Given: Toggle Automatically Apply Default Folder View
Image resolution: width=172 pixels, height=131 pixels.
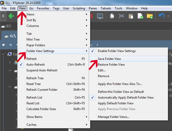Looking at the screenshot, I should pos(126,98).
